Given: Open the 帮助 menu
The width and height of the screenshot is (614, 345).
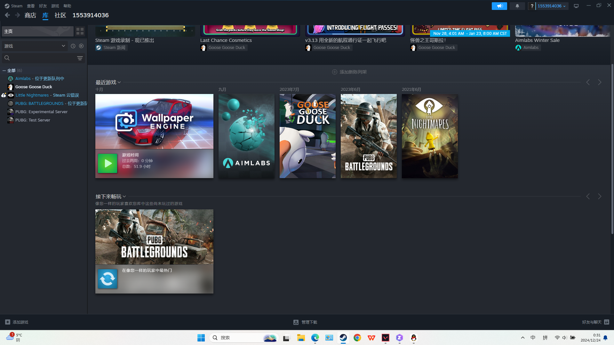Looking at the screenshot, I should 67,6.
